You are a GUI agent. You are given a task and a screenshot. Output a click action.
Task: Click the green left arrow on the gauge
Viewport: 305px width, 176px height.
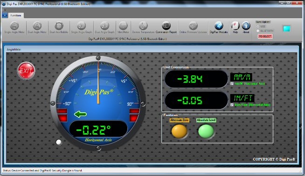point(80,114)
